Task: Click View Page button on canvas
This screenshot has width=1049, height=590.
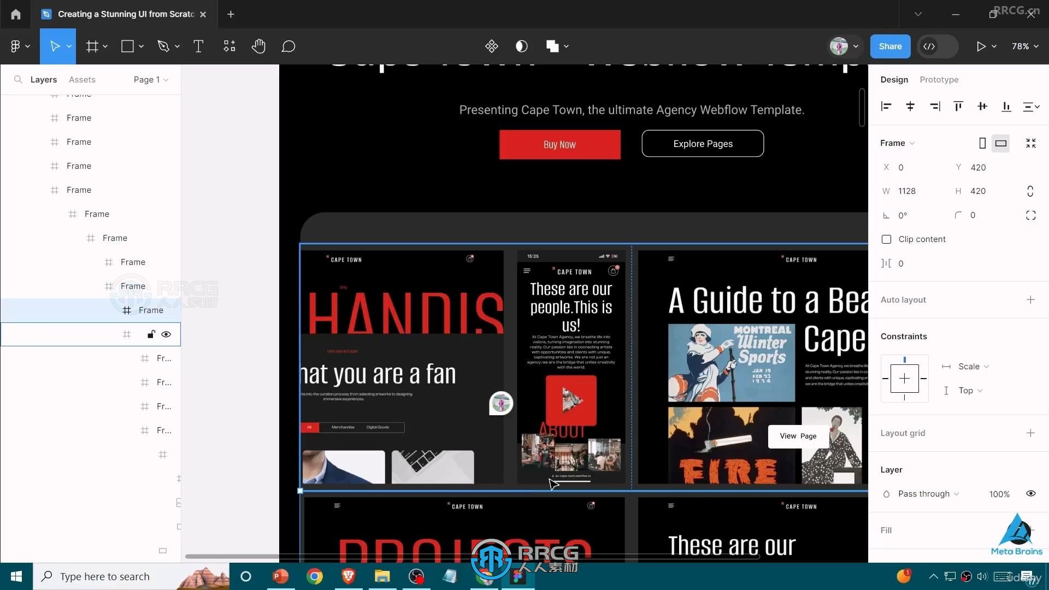Action: pos(798,436)
